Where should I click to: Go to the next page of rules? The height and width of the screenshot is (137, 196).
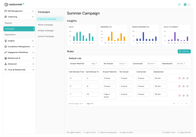[182, 104]
